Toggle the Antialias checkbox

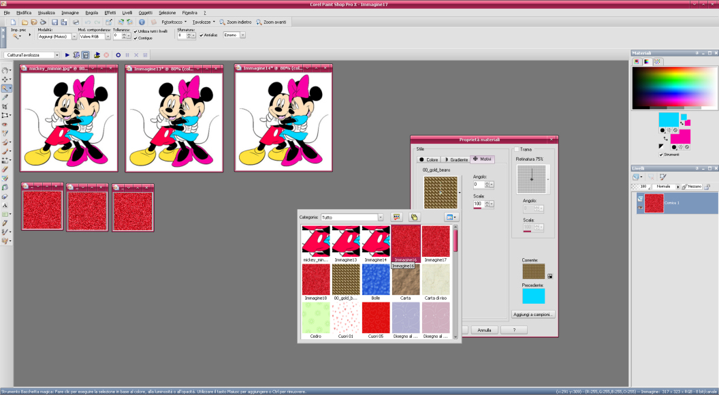click(202, 35)
